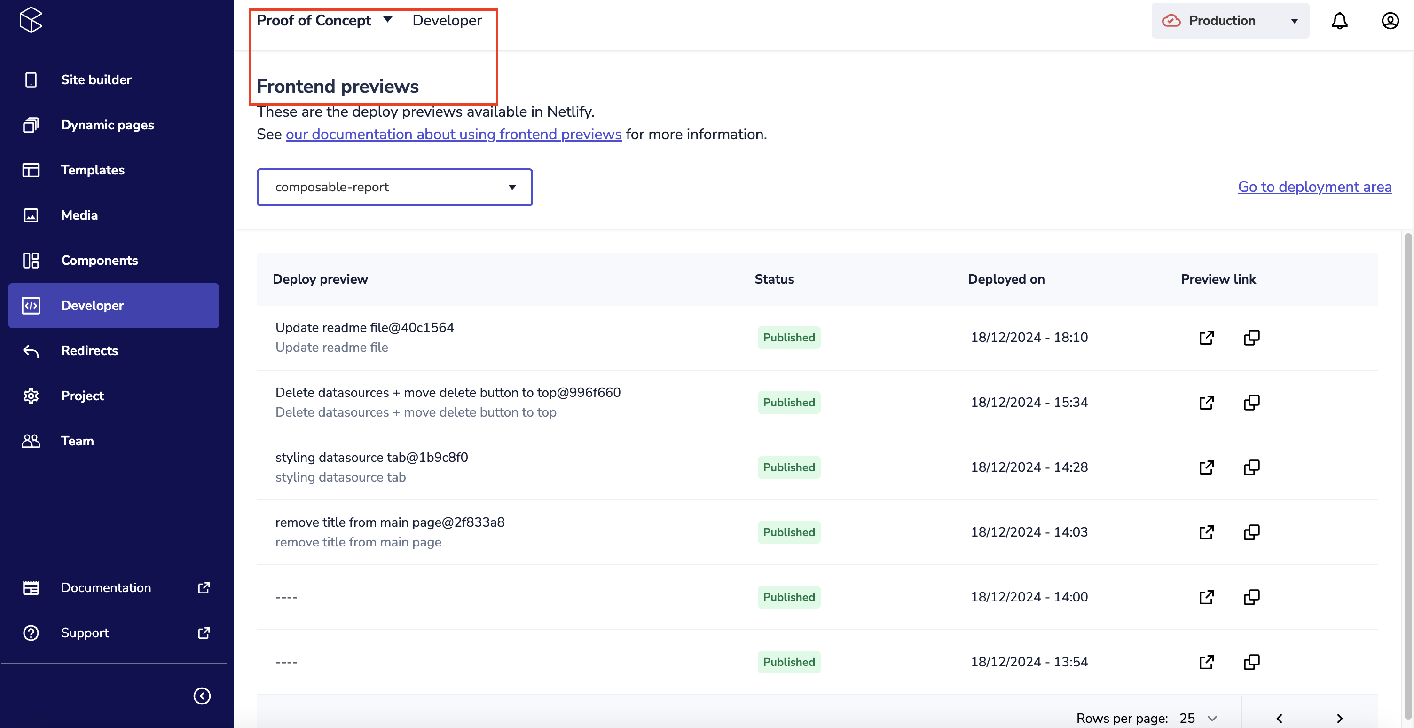The image size is (1414, 728).
Task: Expand the Proof of Concept project dropdown
Action: [387, 20]
